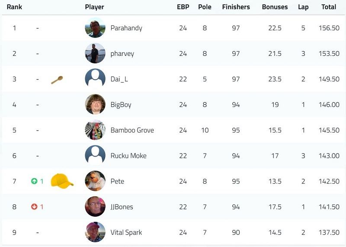Image resolution: width=346 pixels, height=247 pixels.
Task: Select the Pole column header
Action: (x=205, y=7)
